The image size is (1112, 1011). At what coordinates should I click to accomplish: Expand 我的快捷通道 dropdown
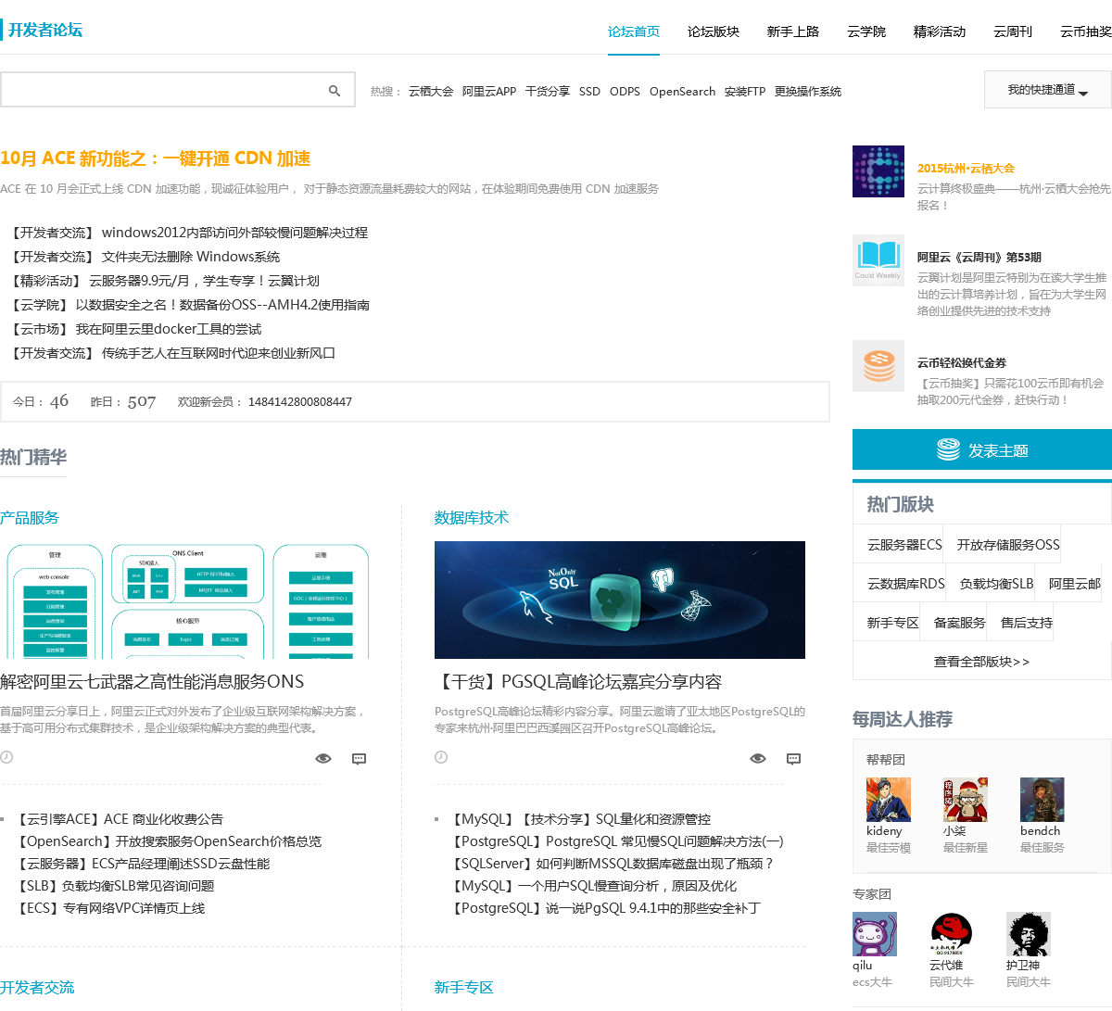(1048, 90)
